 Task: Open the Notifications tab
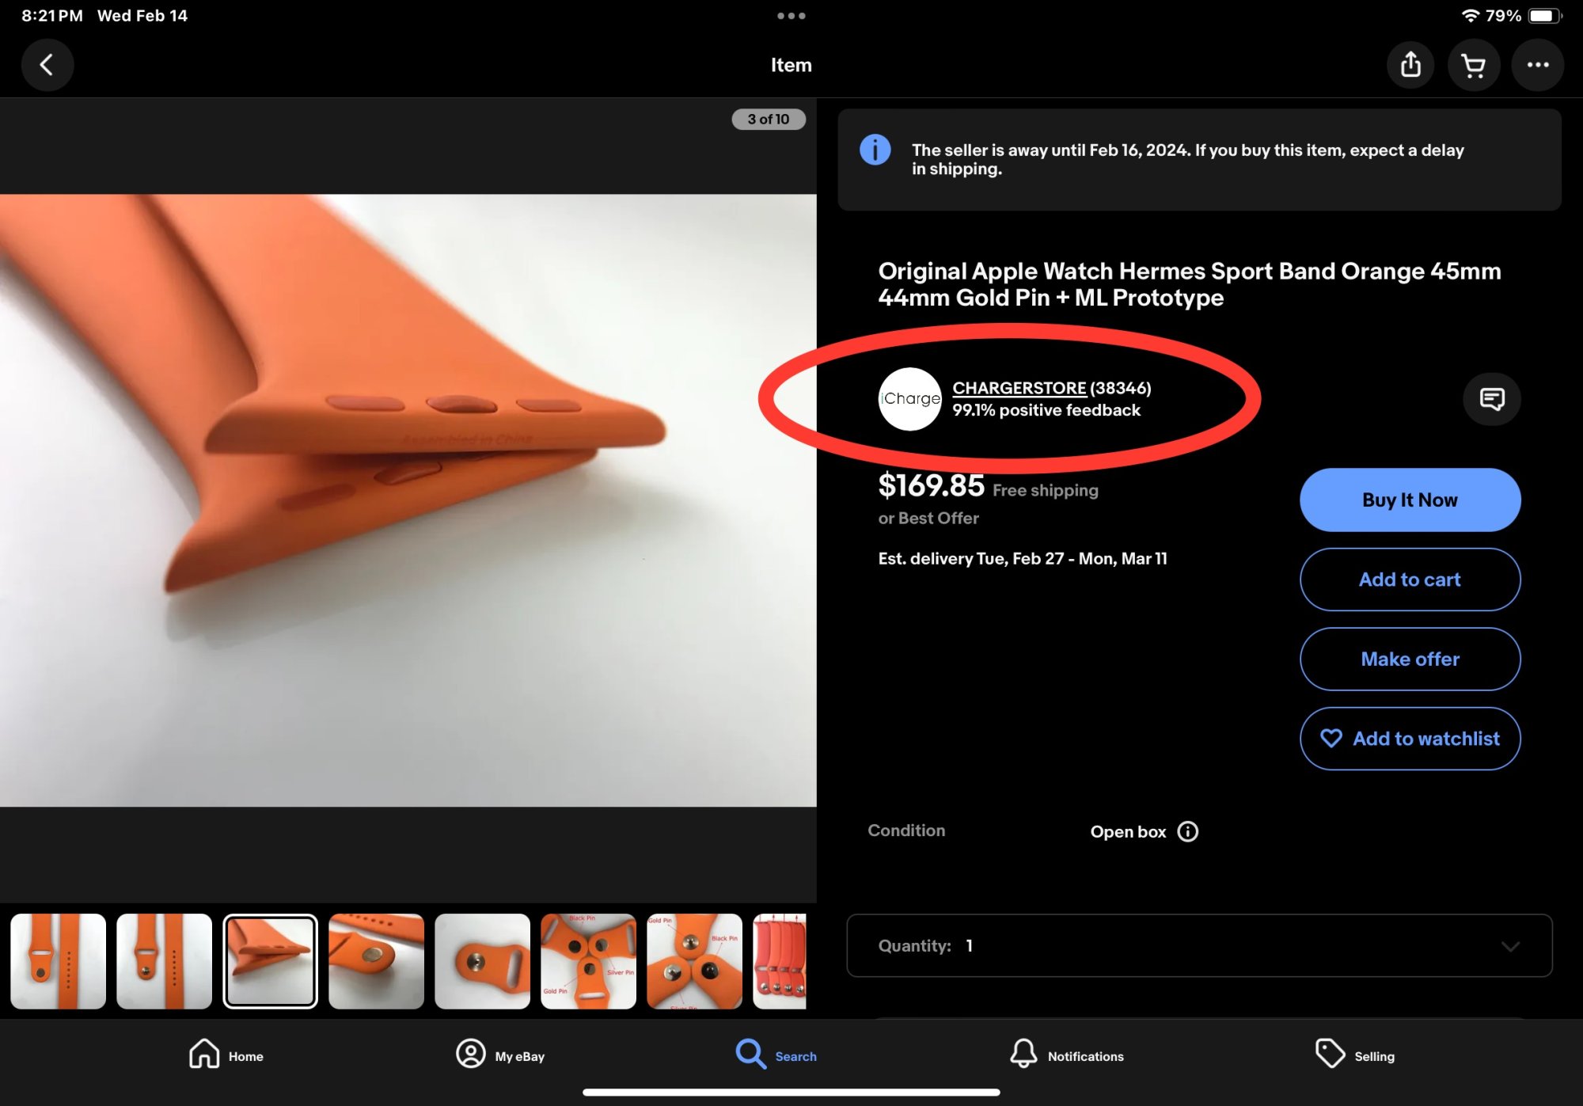[x=1067, y=1055]
